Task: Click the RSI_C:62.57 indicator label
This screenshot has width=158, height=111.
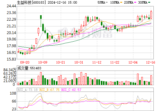Action: coord(71,90)
